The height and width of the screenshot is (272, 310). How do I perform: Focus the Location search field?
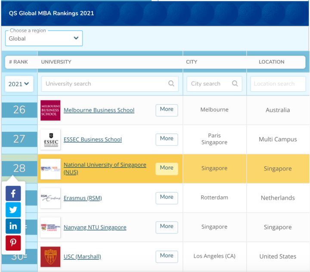(278, 84)
